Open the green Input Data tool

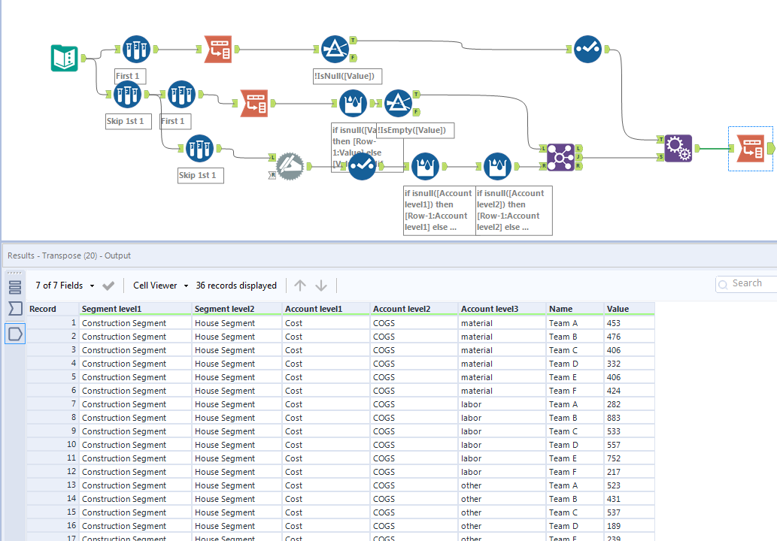(64, 58)
